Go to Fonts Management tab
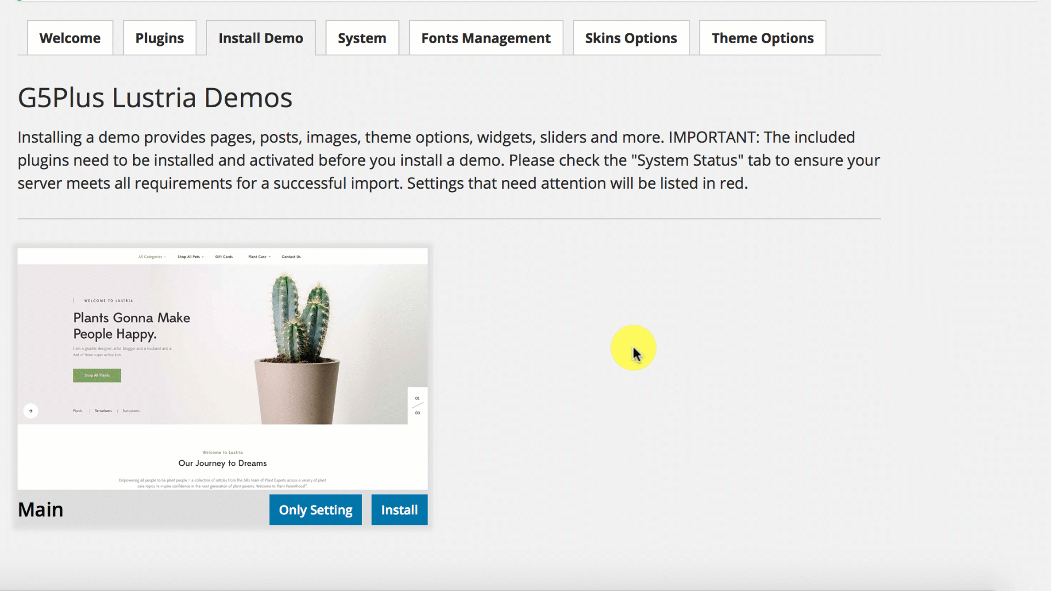The image size is (1051, 591). [x=486, y=38]
